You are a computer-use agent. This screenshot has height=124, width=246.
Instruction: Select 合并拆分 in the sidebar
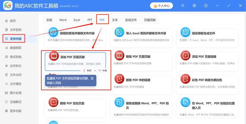(x=13, y=66)
